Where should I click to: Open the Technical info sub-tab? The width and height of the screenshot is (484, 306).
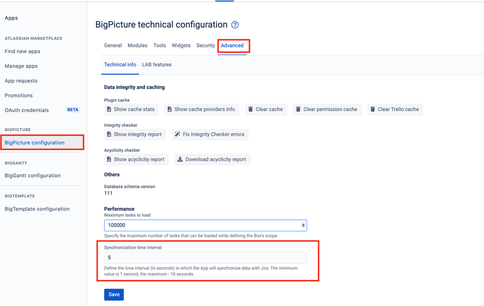[x=120, y=64]
